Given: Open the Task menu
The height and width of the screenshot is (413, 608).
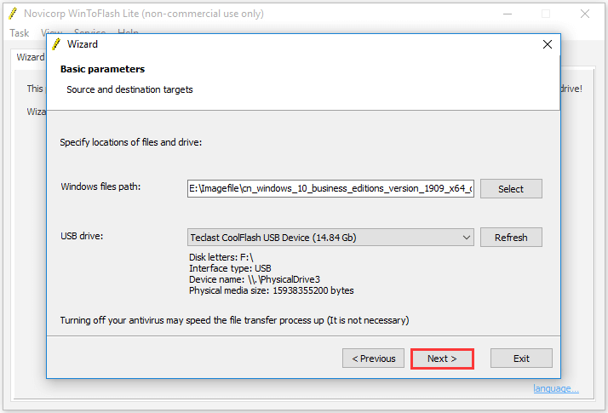Looking at the screenshot, I should [x=20, y=33].
